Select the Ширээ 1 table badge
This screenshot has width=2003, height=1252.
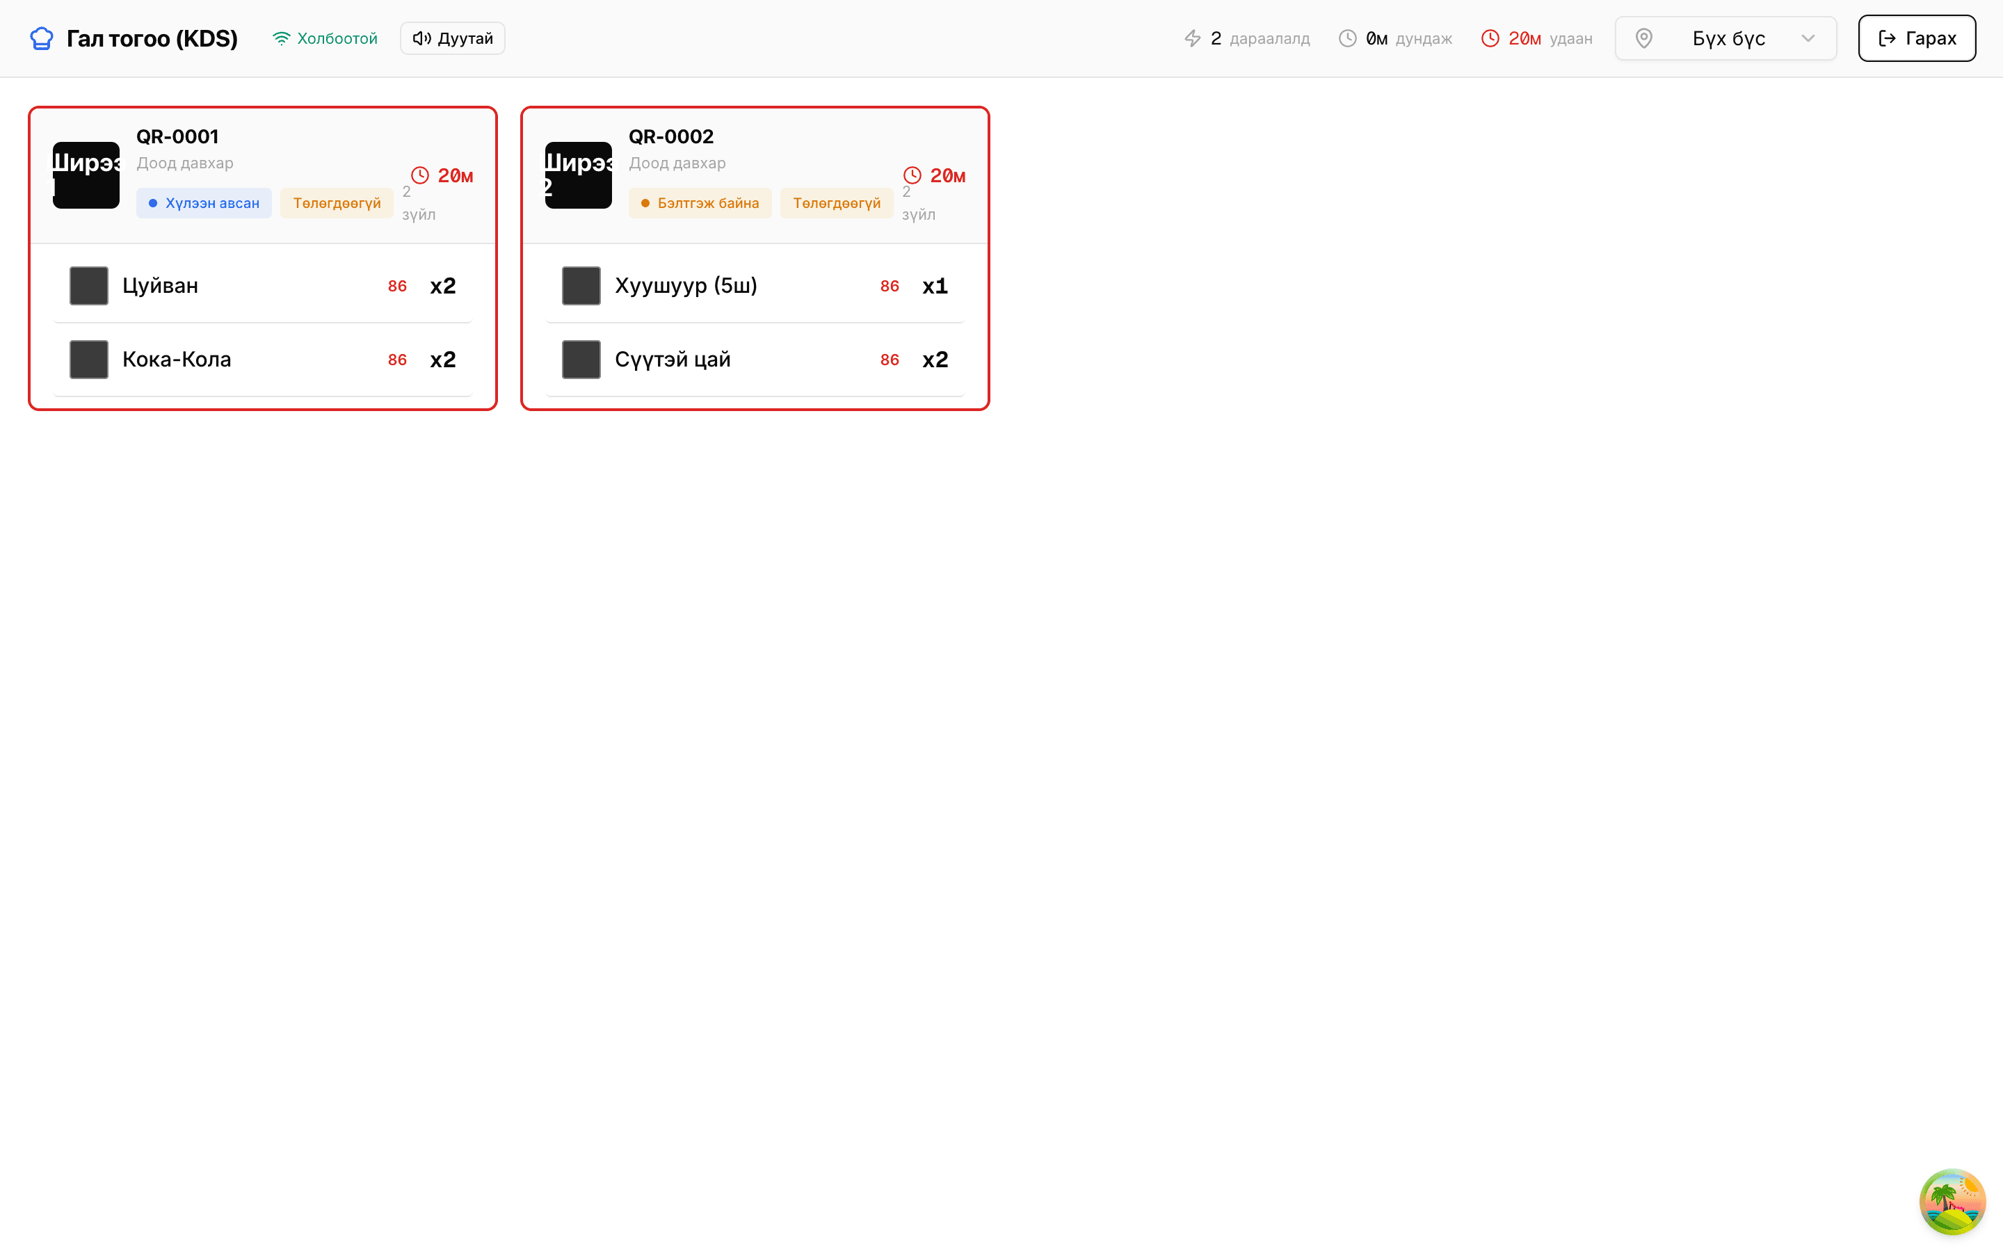(x=86, y=175)
